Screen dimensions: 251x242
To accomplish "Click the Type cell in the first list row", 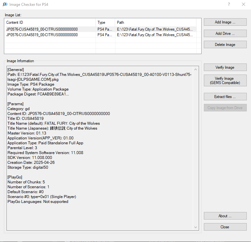I will tap(105, 29).
